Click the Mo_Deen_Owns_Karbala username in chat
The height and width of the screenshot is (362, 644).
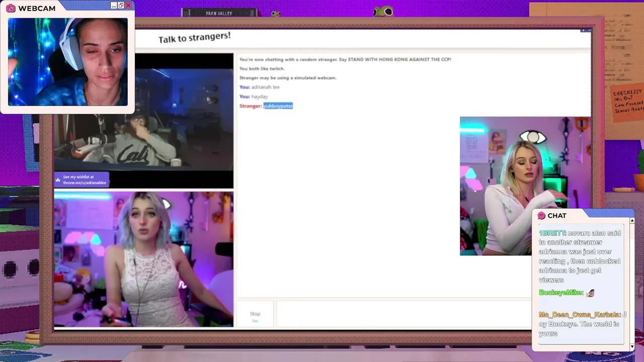[x=580, y=315]
